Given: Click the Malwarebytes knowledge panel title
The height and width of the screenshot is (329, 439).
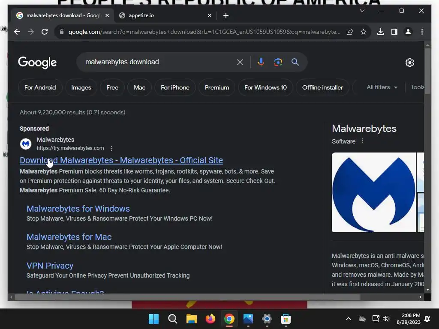Looking at the screenshot, I should point(364,129).
